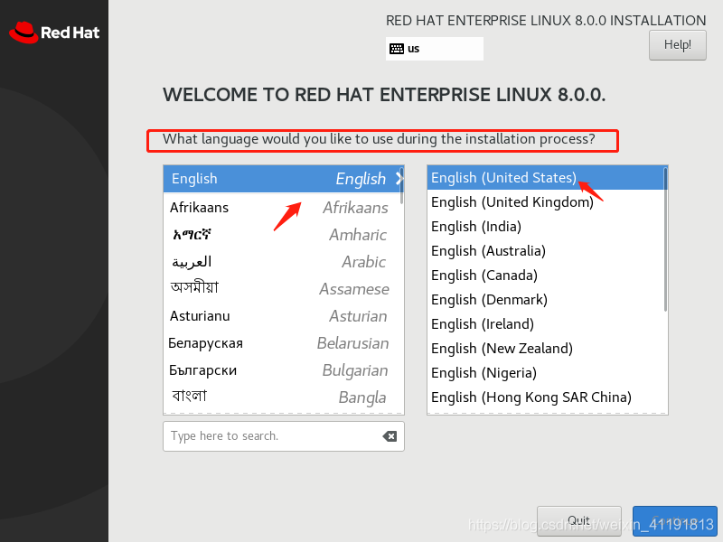Click the Quit button

pos(578,521)
